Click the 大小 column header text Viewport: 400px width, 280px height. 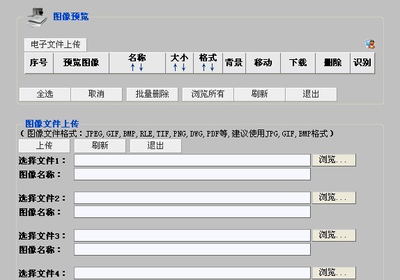coord(179,58)
